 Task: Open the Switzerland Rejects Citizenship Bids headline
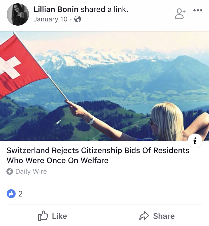tap(98, 155)
